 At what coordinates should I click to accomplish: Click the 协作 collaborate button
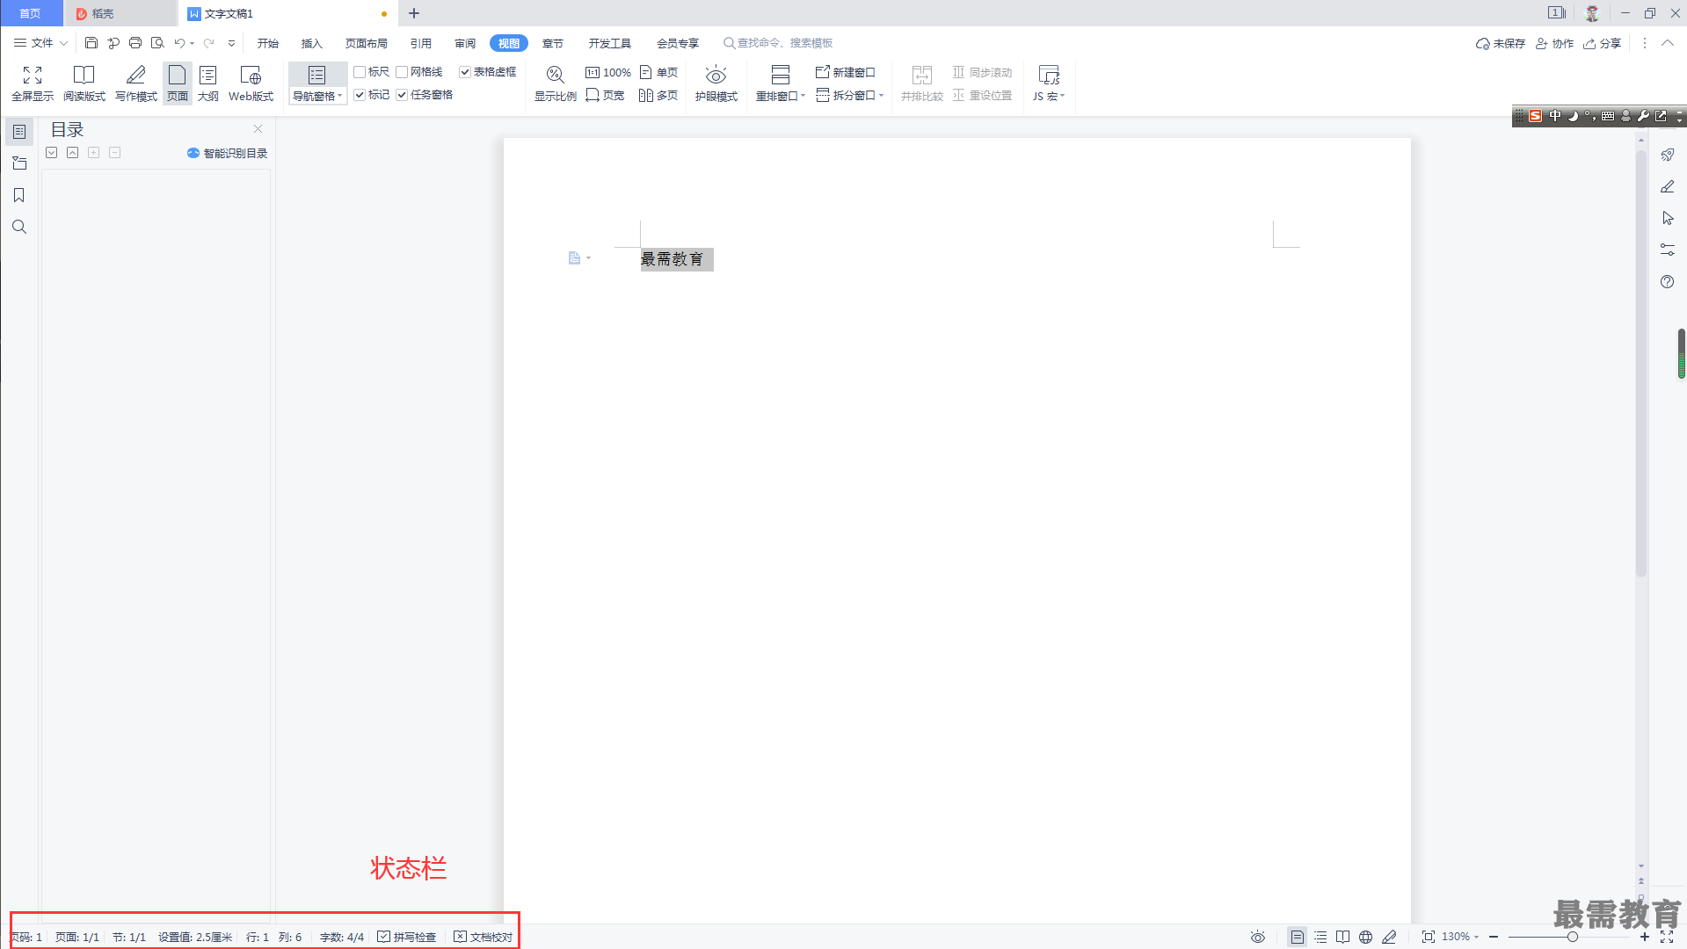pos(1555,43)
